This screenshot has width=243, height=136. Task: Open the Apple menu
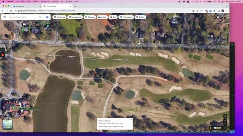(3, 2)
